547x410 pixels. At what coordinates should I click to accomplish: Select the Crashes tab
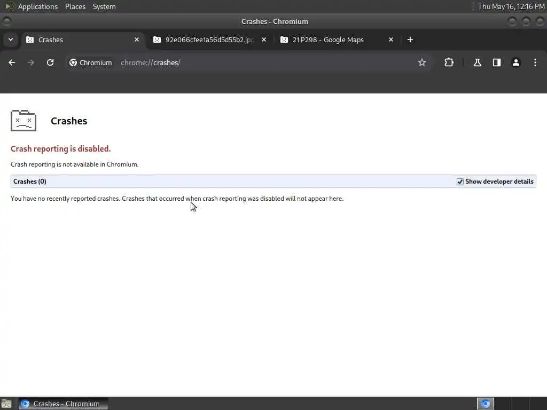click(x=84, y=40)
